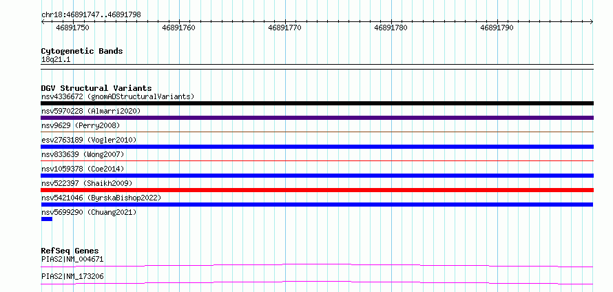
Task: Click ruler position 46891750
Action: 73,28
